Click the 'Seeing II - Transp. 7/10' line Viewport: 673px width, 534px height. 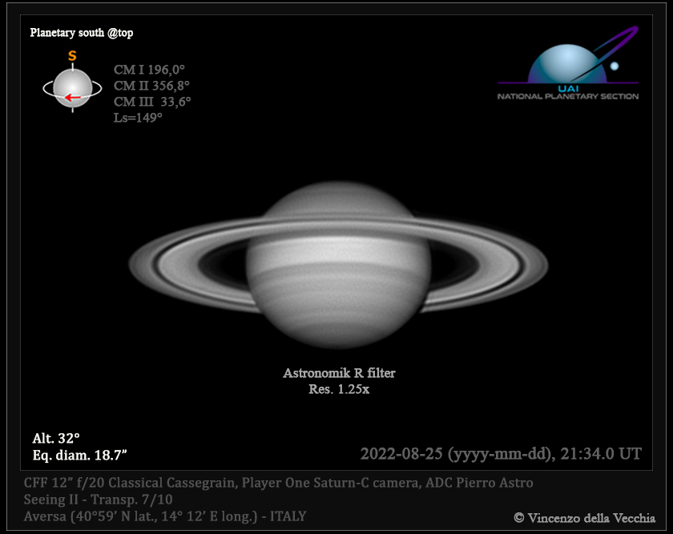[x=98, y=500]
